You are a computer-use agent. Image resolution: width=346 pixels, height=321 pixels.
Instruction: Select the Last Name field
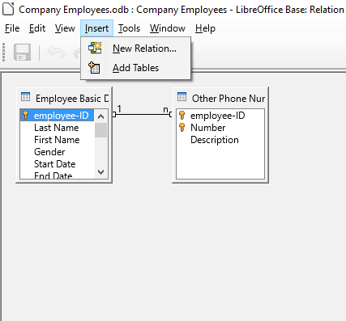point(57,128)
